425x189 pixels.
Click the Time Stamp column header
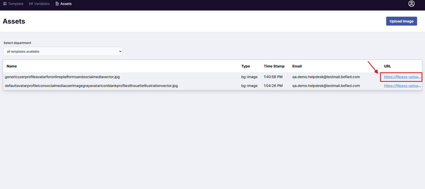click(274, 66)
